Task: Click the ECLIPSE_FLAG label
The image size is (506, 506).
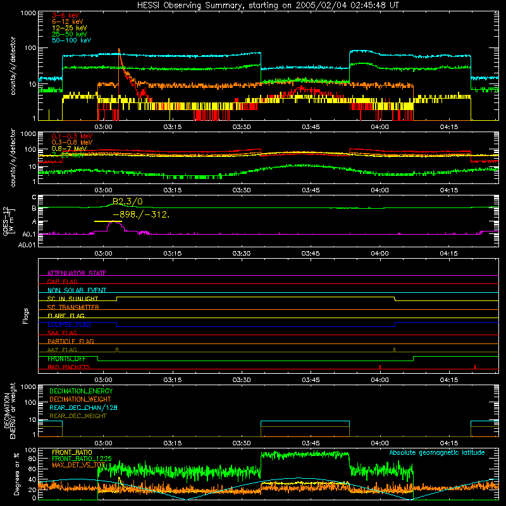Action: (69, 324)
